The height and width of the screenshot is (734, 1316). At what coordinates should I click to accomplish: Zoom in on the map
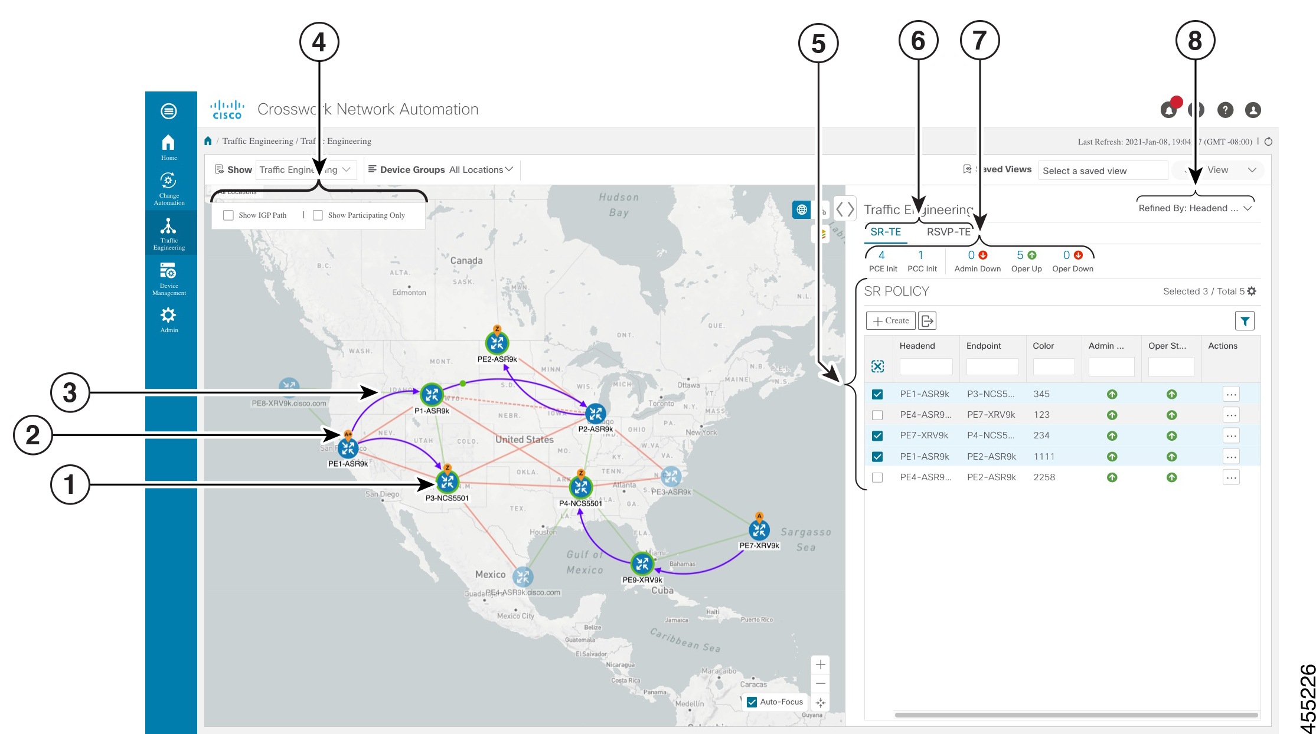[821, 665]
